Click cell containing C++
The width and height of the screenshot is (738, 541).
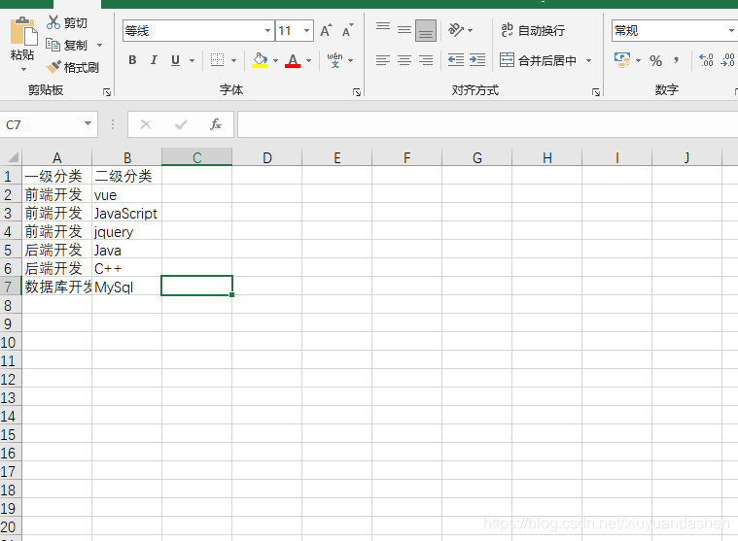[x=126, y=268]
